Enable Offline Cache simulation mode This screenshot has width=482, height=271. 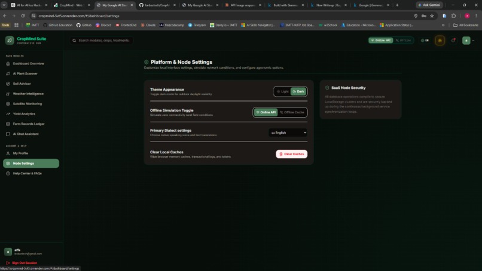coord(292,112)
